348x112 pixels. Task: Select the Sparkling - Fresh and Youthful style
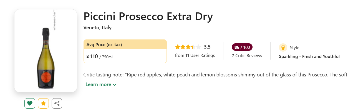coord(309,56)
